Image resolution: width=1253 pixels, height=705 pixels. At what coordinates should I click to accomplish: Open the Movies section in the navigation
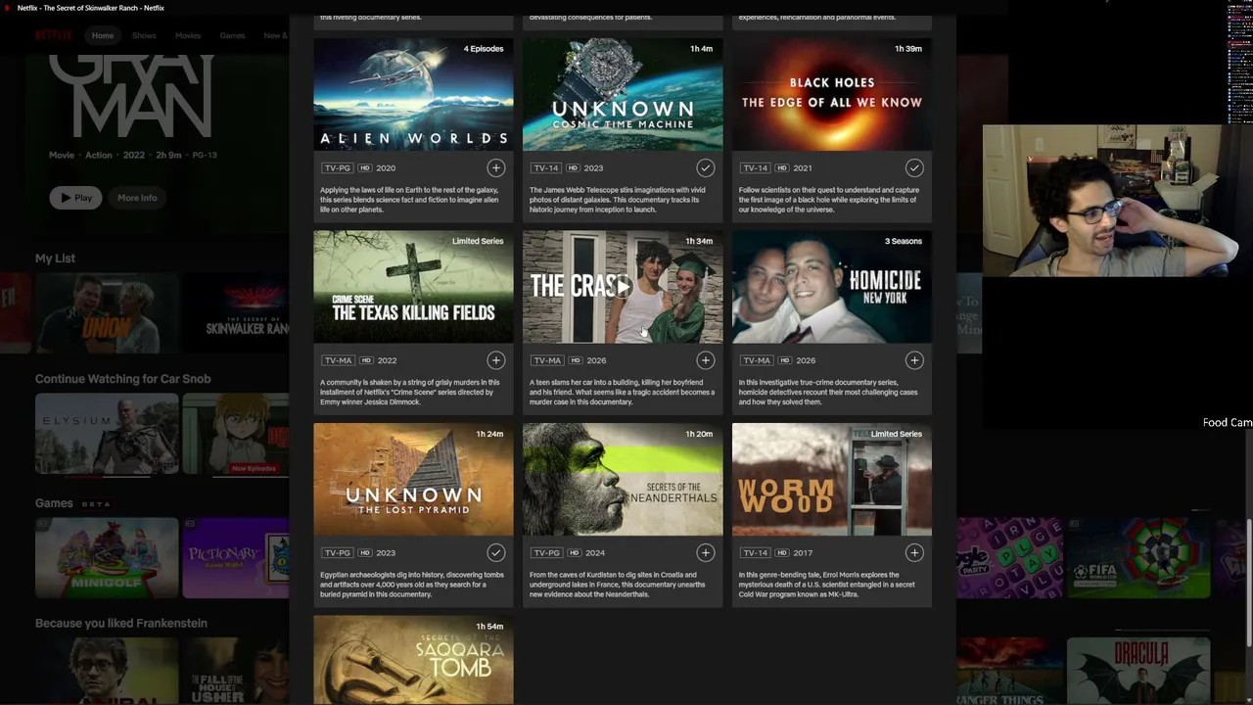click(188, 35)
